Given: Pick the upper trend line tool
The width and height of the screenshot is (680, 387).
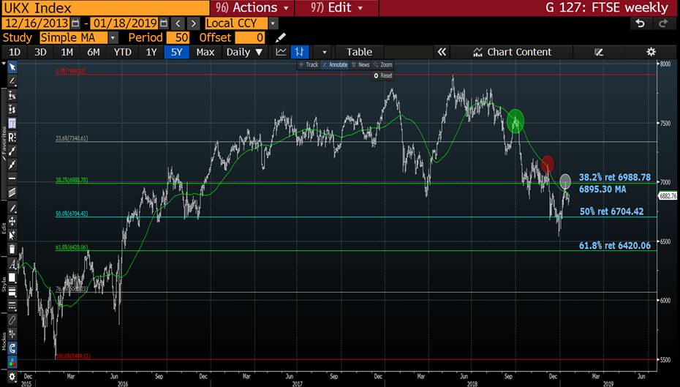Looking at the screenshot, I should click(x=12, y=151).
